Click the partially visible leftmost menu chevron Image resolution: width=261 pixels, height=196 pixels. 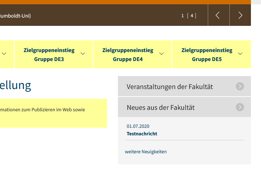click(4, 54)
